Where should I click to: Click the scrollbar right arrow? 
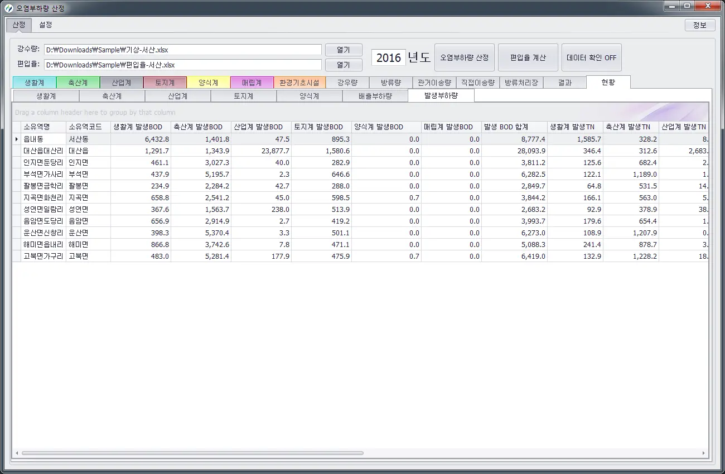tap(704, 453)
